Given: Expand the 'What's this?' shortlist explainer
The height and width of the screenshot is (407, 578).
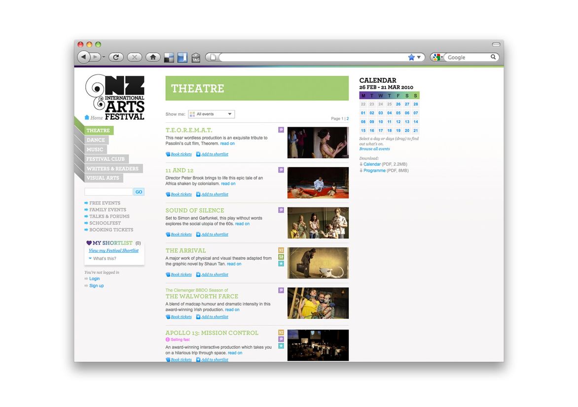Looking at the screenshot, I should pos(104,258).
